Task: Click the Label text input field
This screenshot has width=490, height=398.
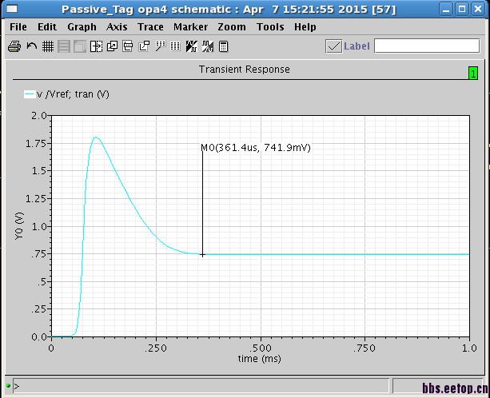Action: click(427, 46)
